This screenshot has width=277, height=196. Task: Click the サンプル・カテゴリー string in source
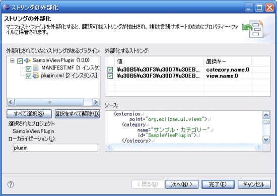pyautogui.click(x=182, y=130)
